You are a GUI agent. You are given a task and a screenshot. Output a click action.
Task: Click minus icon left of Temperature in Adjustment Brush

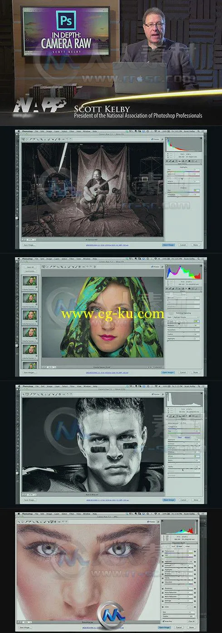pos(163,551)
